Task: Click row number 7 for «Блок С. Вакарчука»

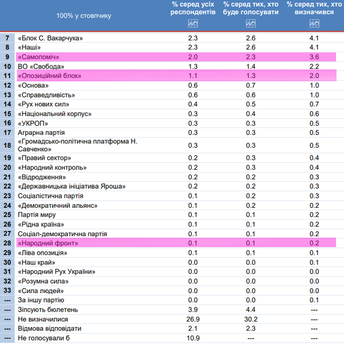Action: (7, 38)
